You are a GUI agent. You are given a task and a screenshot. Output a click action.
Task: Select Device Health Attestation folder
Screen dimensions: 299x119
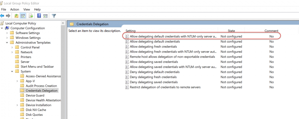tap(43, 100)
